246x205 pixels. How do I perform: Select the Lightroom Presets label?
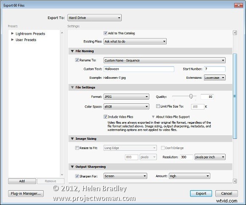pyautogui.click(x=30, y=33)
